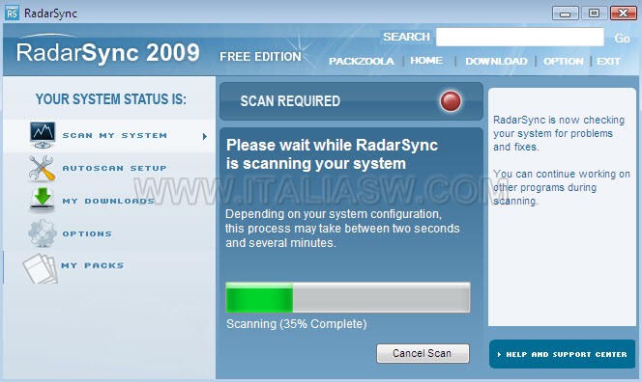Screen dimensions: 642x382
Task: Click the RadarSync RS title bar icon
Action: click(x=12, y=14)
